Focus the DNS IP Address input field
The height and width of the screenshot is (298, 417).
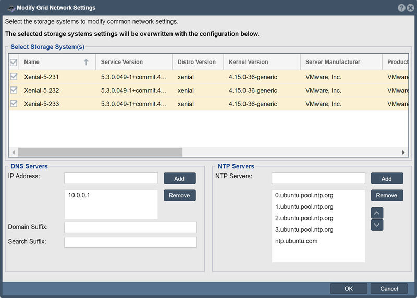click(x=111, y=178)
